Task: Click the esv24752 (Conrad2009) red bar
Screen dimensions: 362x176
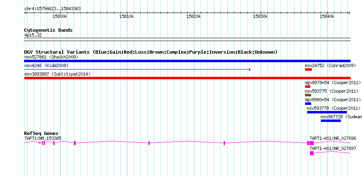Action: pyautogui.click(x=308, y=70)
